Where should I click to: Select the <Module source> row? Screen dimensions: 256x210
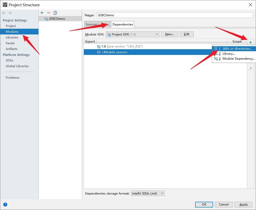(x=148, y=52)
